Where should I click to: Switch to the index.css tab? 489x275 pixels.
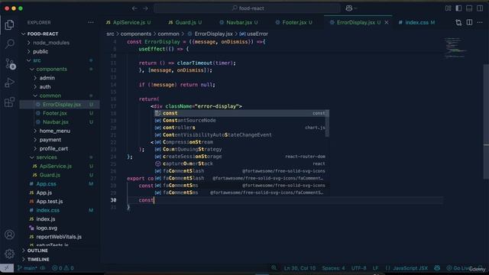(x=416, y=22)
